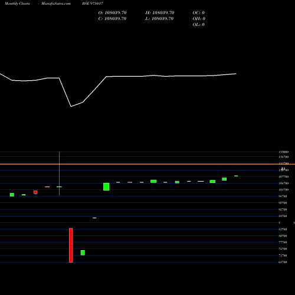Click the OC: 0 reading
Viewport: 295px width, 295px height.
click(x=199, y=13)
